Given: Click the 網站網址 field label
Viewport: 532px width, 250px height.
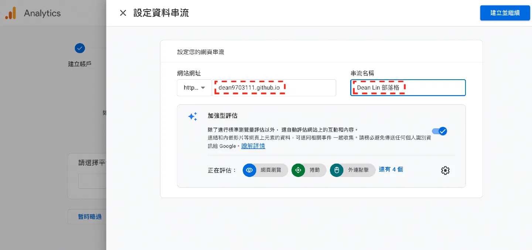Looking at the screenshot, I should 189,73.
